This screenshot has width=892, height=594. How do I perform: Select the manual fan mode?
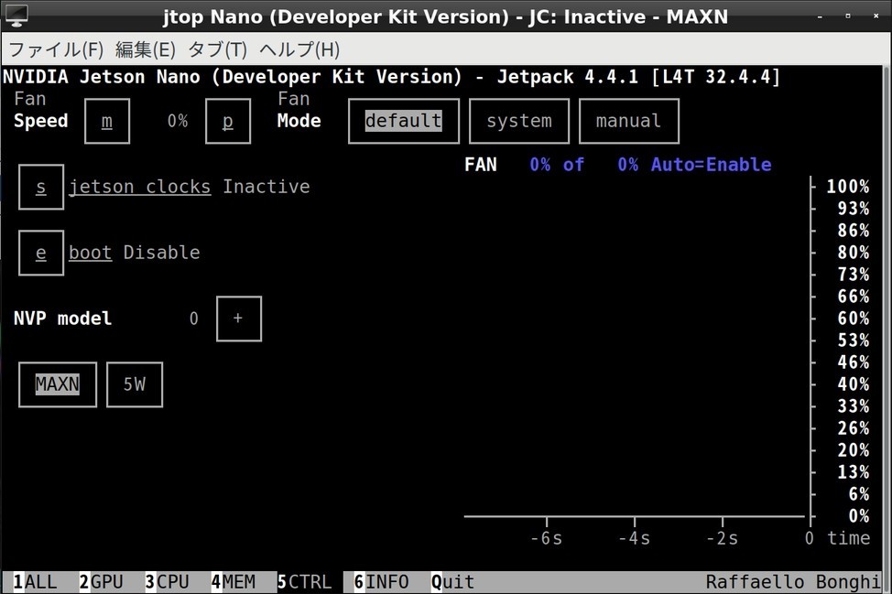628,121
